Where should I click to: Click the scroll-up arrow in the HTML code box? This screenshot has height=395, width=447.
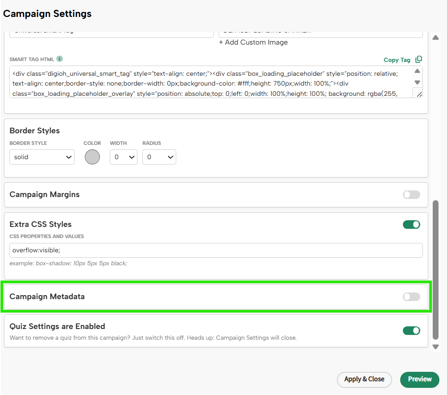point(417,71)
